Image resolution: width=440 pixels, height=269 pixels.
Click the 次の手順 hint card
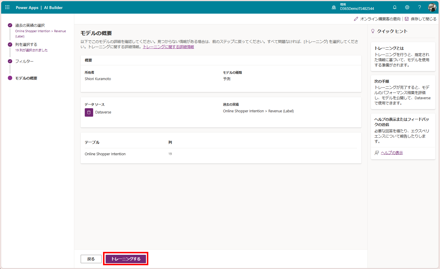[403, 92]
